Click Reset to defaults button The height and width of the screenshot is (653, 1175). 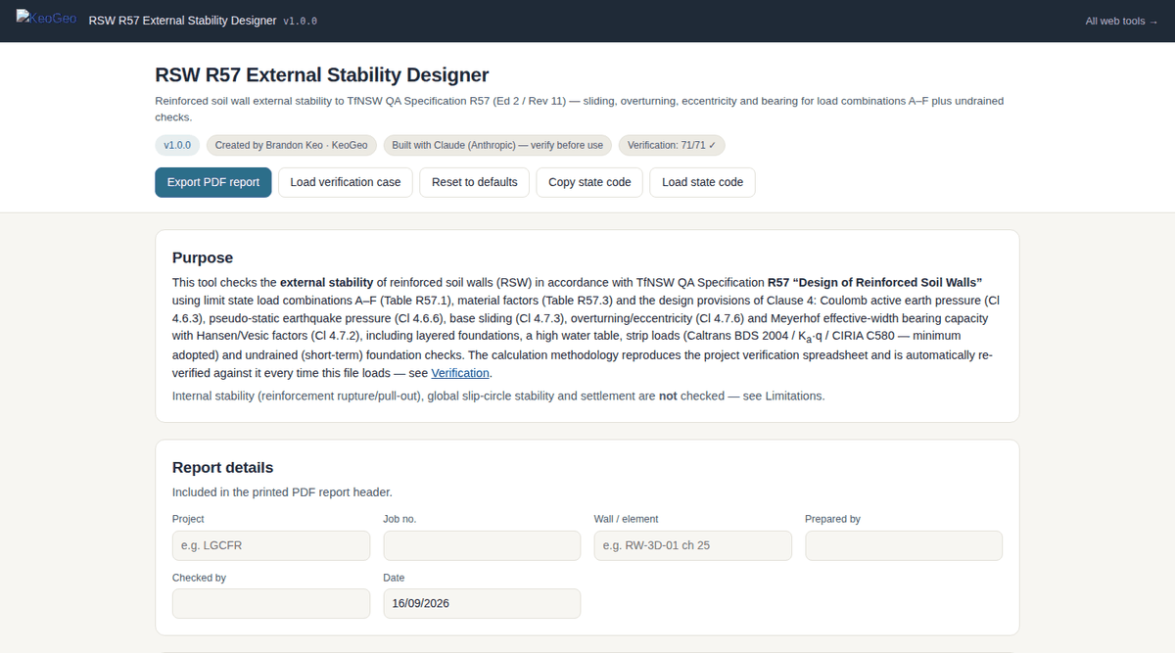(x=475, y=182)
